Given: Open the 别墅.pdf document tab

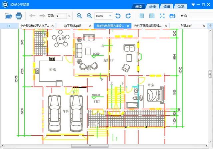Looking at the screenshot, I should [x=186, y=26].
